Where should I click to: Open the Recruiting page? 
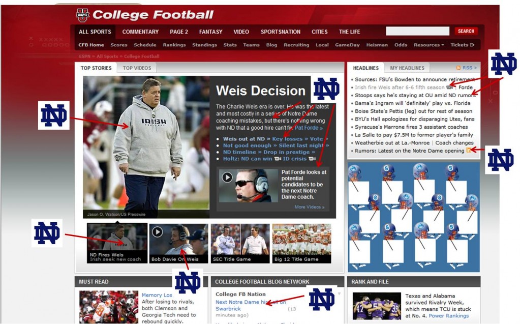(x=296, y=45)
